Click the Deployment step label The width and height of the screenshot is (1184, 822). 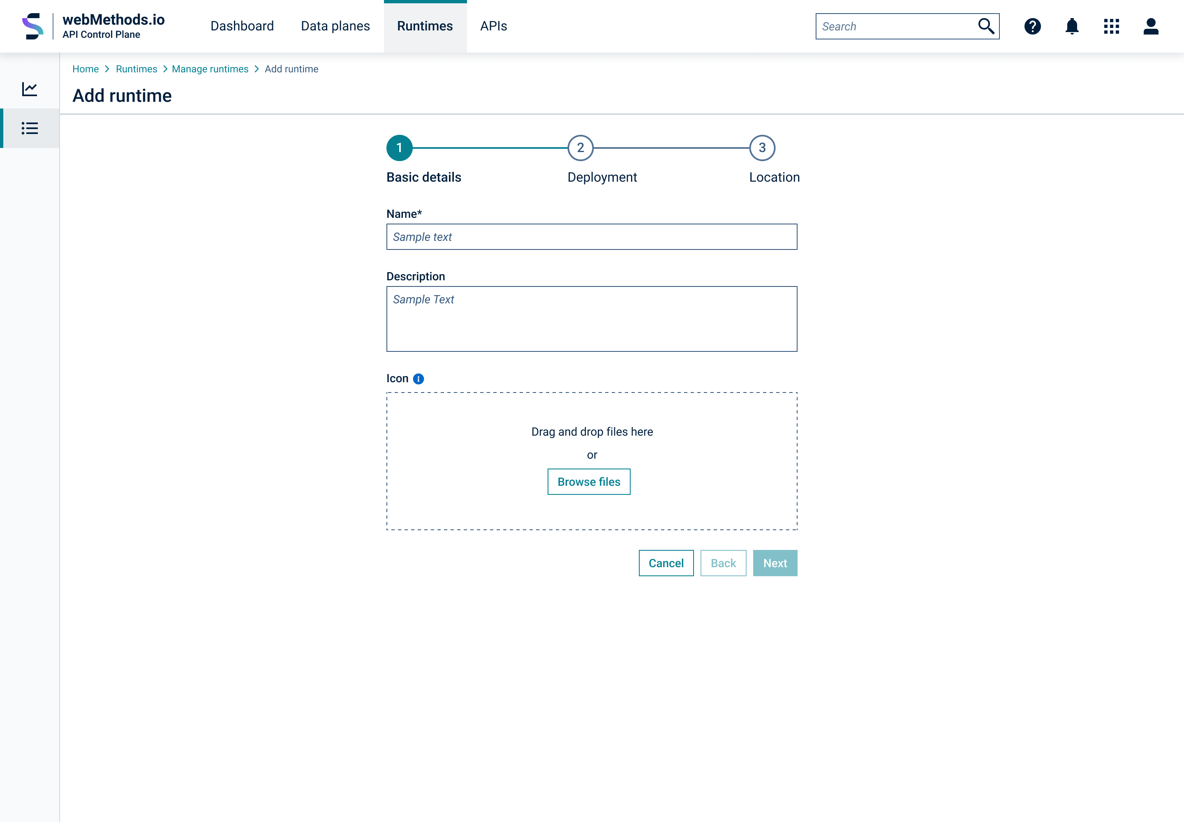[602, 177]
